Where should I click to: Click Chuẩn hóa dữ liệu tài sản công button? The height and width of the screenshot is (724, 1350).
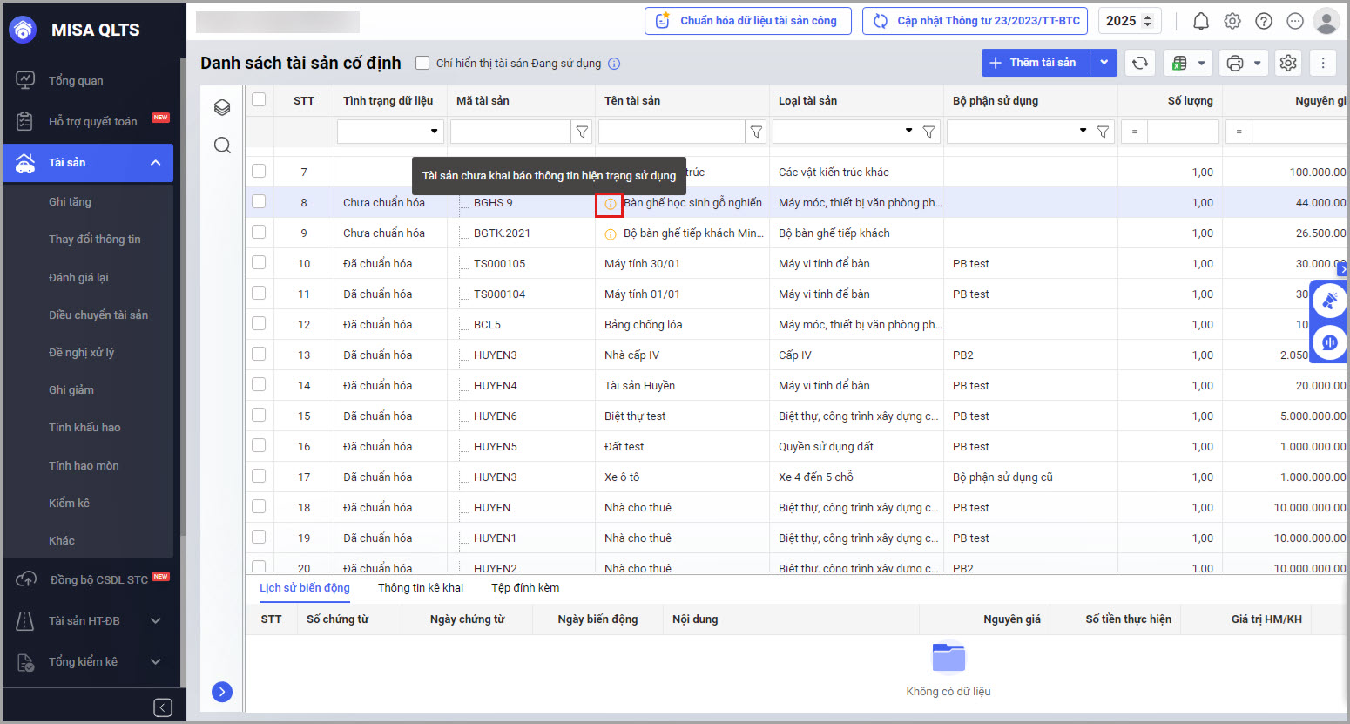746,21
